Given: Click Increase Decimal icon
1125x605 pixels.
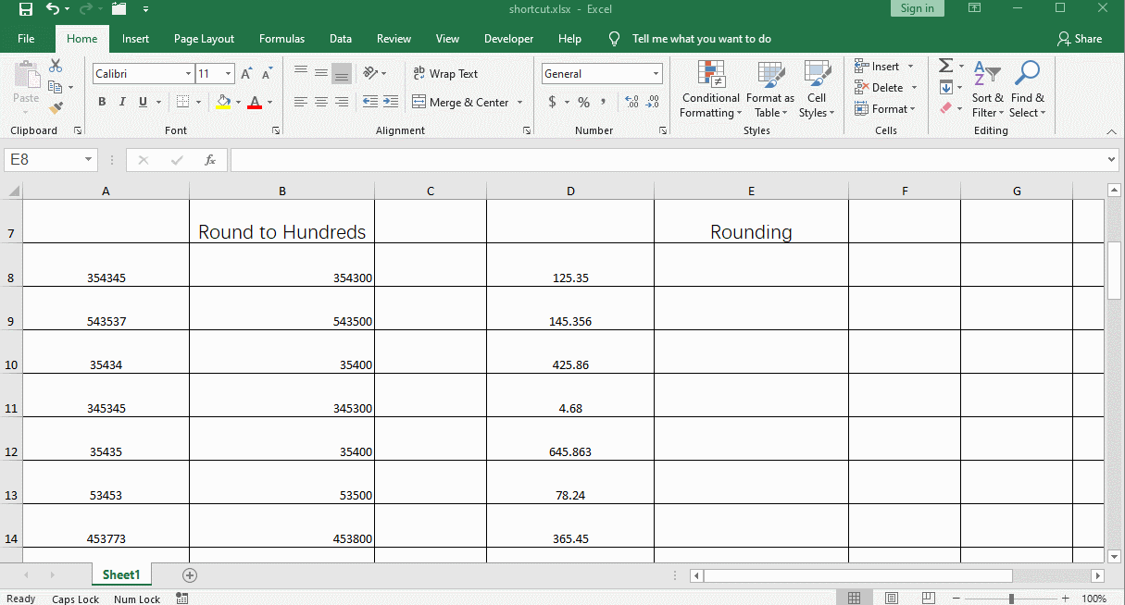Looking at the screenshot, I should click(632, 102).
